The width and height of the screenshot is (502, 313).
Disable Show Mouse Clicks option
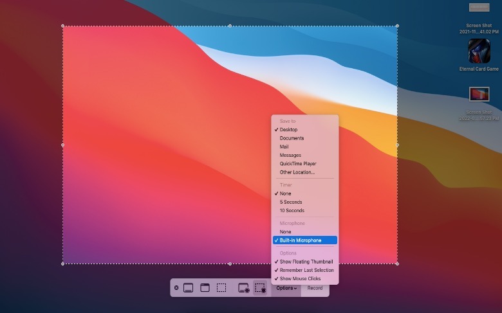(301, 279)
